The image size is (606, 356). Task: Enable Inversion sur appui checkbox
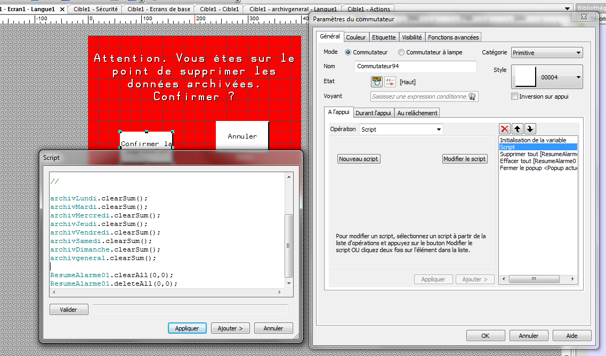(514, 96)
